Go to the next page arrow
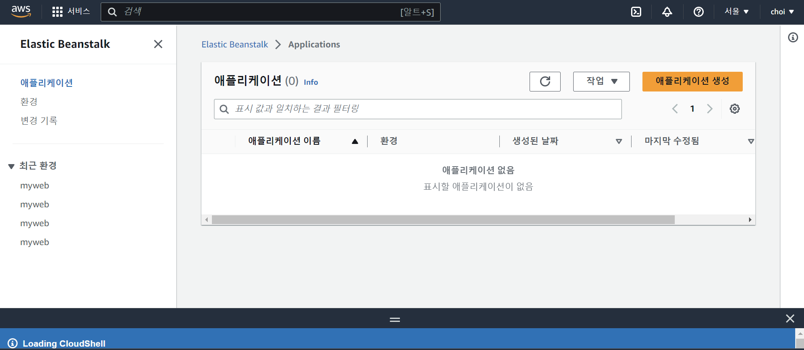The image size is (804, 350). click(x=710, y=109)
